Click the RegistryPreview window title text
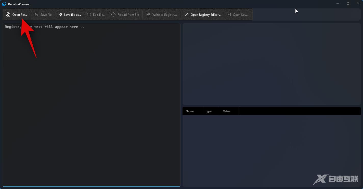363x189 pixels. pyautogui.click(x=19, y=4)
